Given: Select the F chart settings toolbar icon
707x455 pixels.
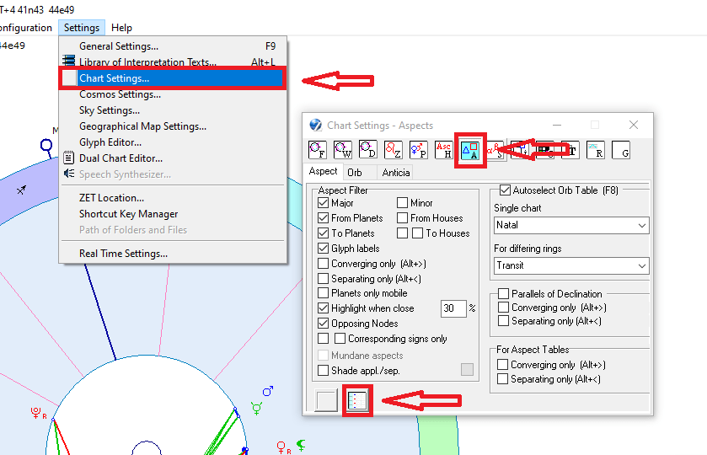Looking at the screenshot, I should (318, 150).
